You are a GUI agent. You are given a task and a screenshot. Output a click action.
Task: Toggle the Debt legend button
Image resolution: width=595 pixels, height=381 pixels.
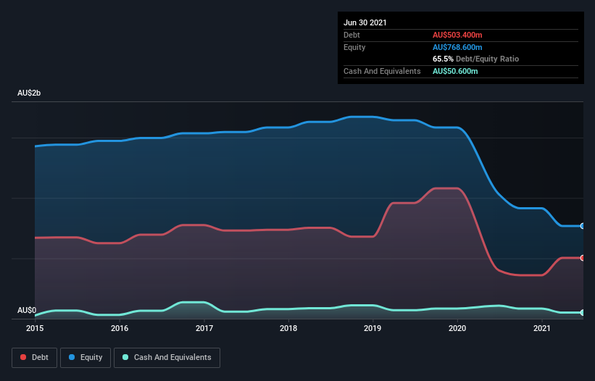pos(34,358)
